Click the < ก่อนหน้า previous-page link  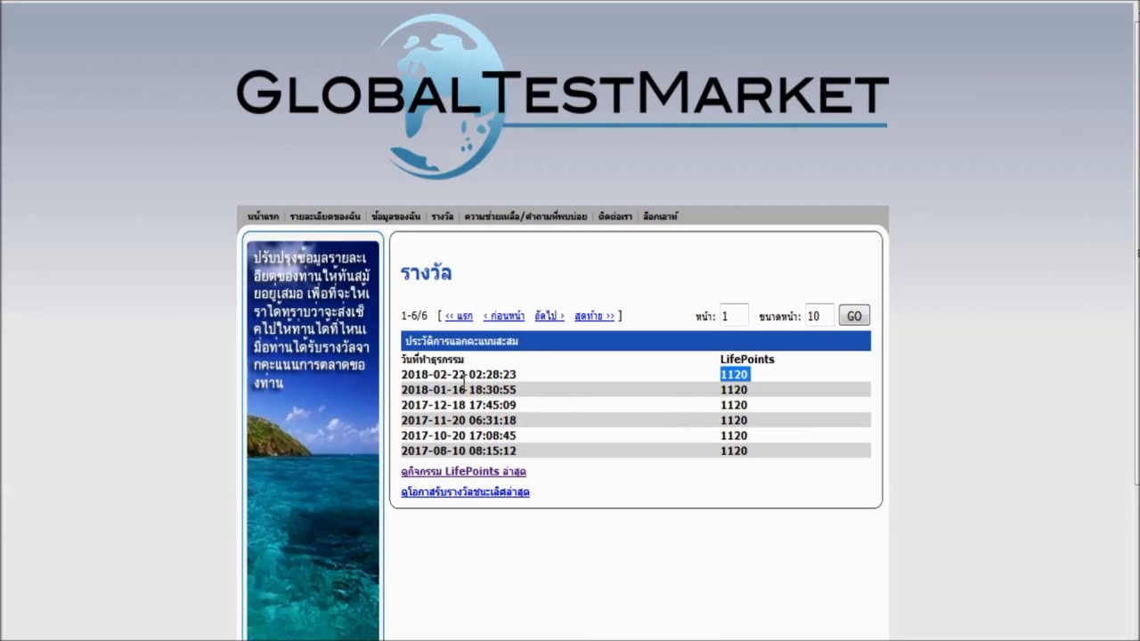(x=504, y=316)
